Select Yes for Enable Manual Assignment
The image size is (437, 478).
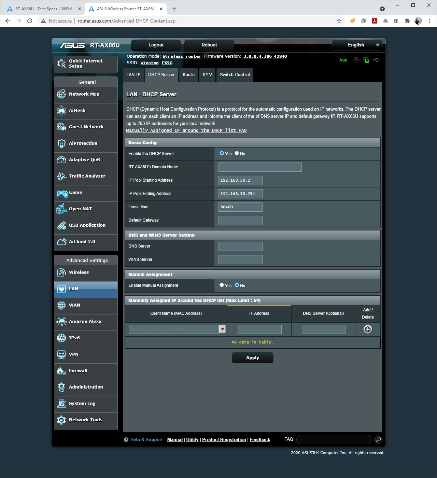[x=222, y=285]
